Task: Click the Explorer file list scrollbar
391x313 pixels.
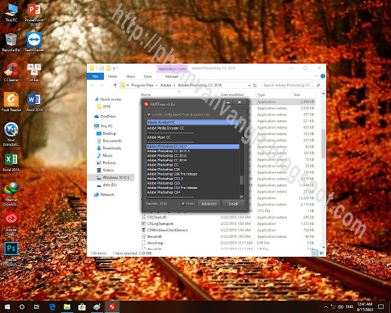Action: (323, 144)
